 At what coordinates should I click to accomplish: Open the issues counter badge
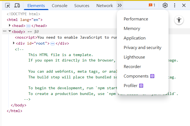(x=152, y=5)
